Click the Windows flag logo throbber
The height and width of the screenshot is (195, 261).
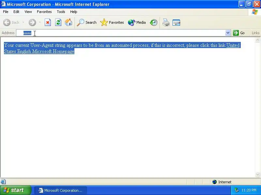[x=255, y=12]
